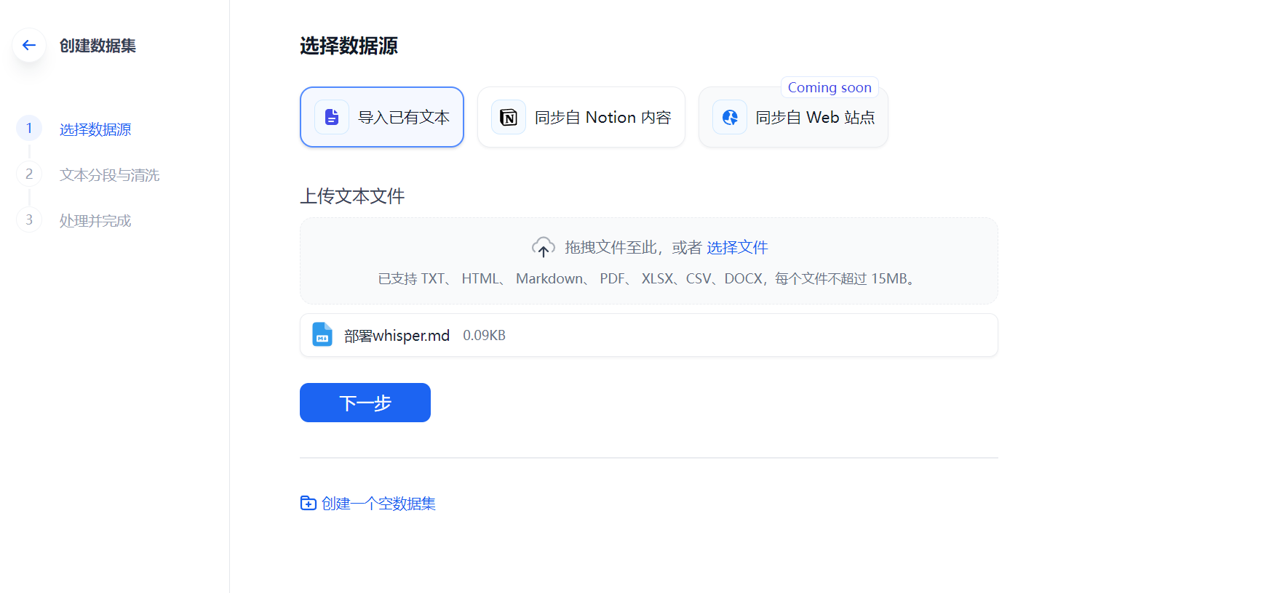Image resolution: width=1277 pixels, height=593 pixels.
Task: Open the 创建一个空数据集 link
Action: (378, 503)
